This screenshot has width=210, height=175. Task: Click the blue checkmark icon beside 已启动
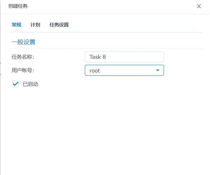tap(15, 84)
